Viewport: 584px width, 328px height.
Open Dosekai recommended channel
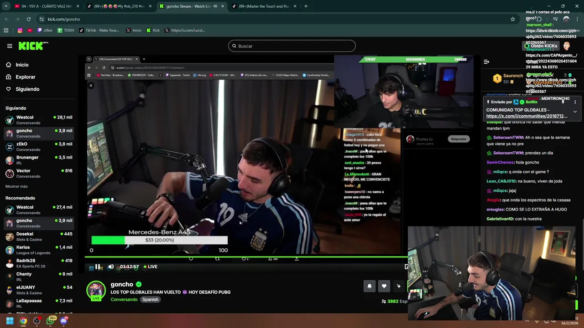pos(39,236)
